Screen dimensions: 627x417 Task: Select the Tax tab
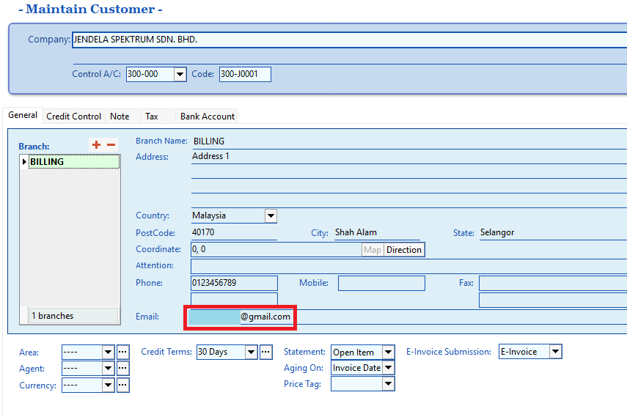(x=152, y=117)
